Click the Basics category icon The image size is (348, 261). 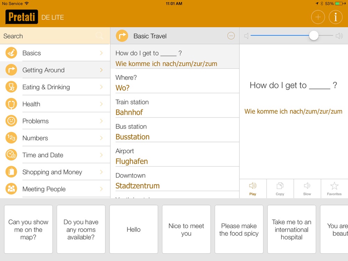pyautogui.click(x=11, y=53)
